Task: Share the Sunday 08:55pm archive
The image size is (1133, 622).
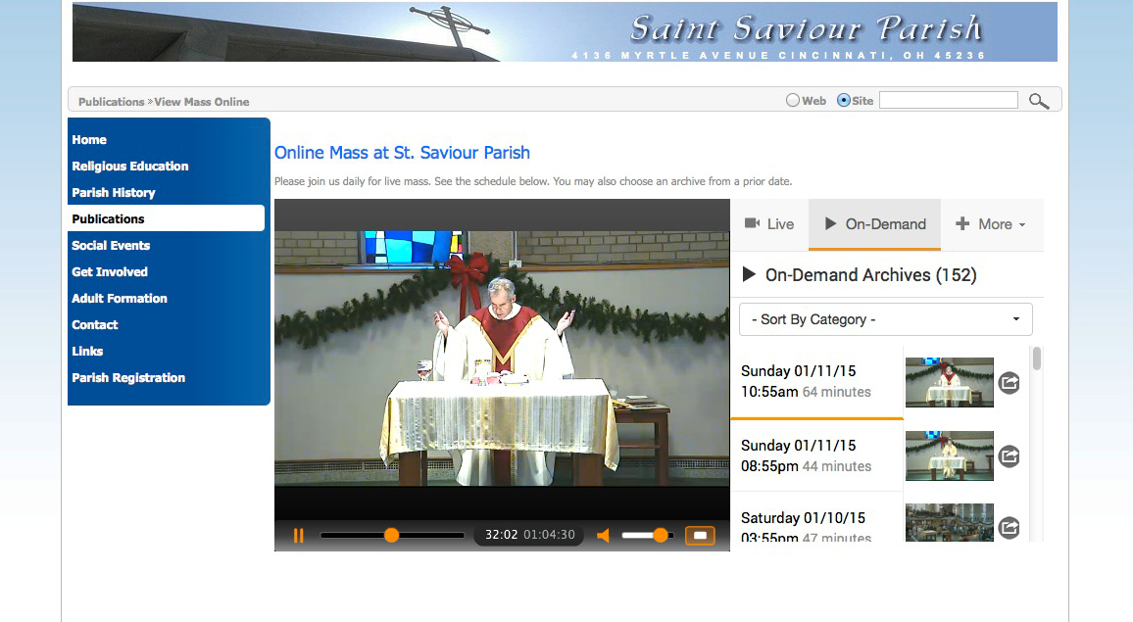Action: pos(1009,456)
